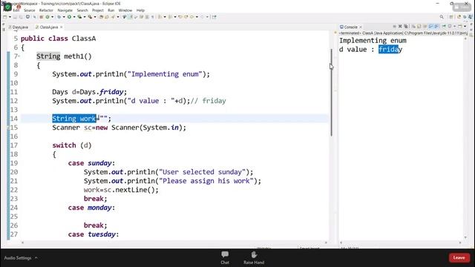475x267 pixels.
Task: Expand the External Tools dropdown arrow
Action: 95,17
